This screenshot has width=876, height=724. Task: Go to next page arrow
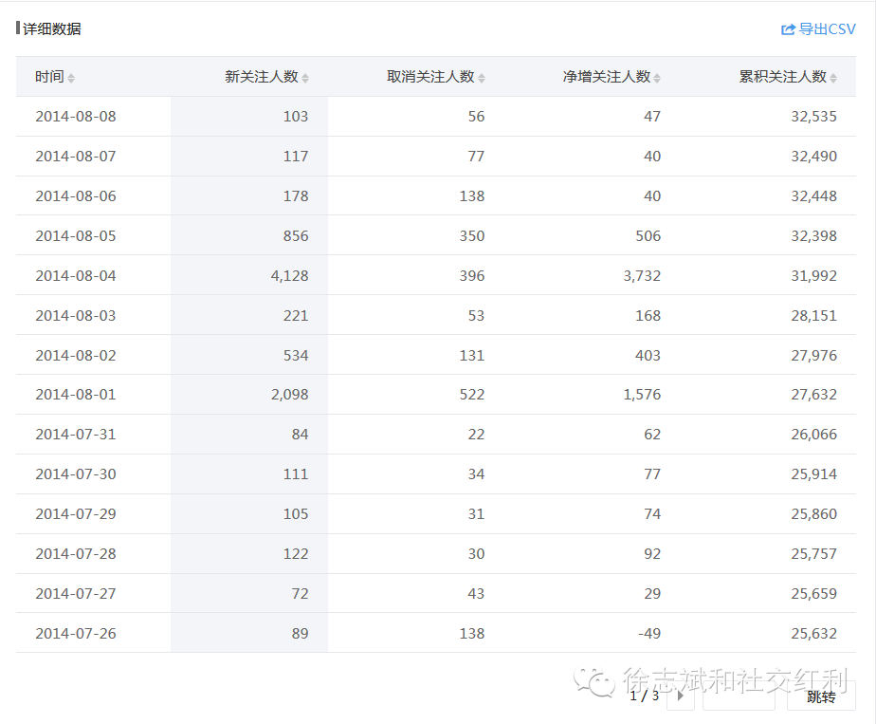(x=681, y=696)
